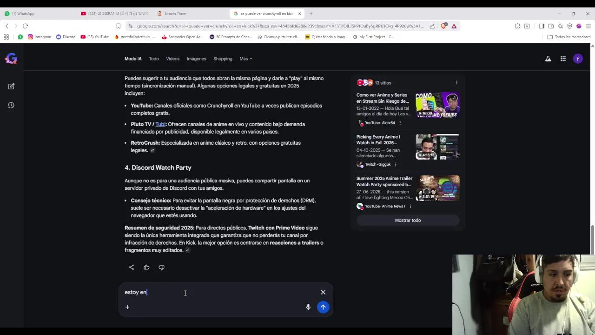Open options for YouTube · Anime News source
Image resolution: width=595 pixels, height=335 pixels.
(410, 206)
